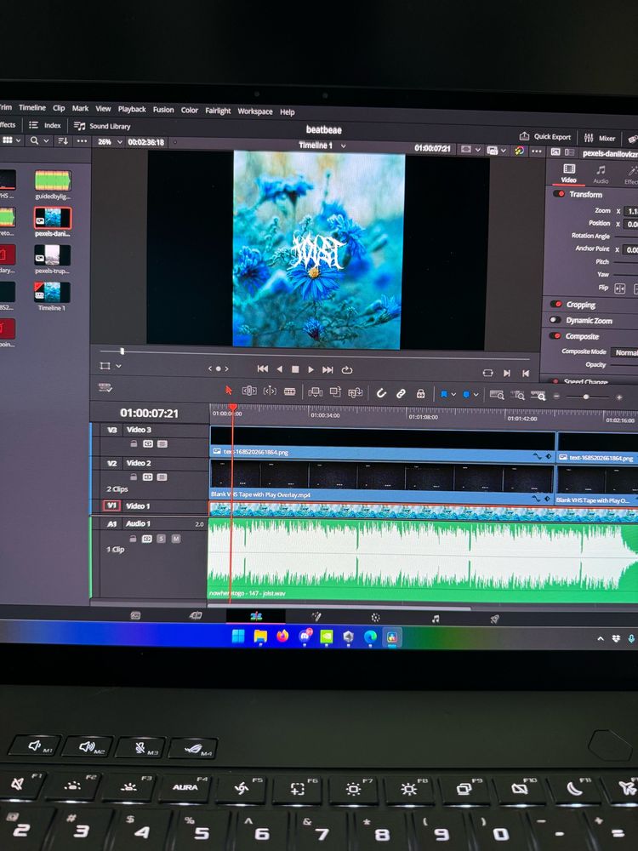Enable the Dynamic Zoom switch
The image size is (638, 851).
click(555, 320)
